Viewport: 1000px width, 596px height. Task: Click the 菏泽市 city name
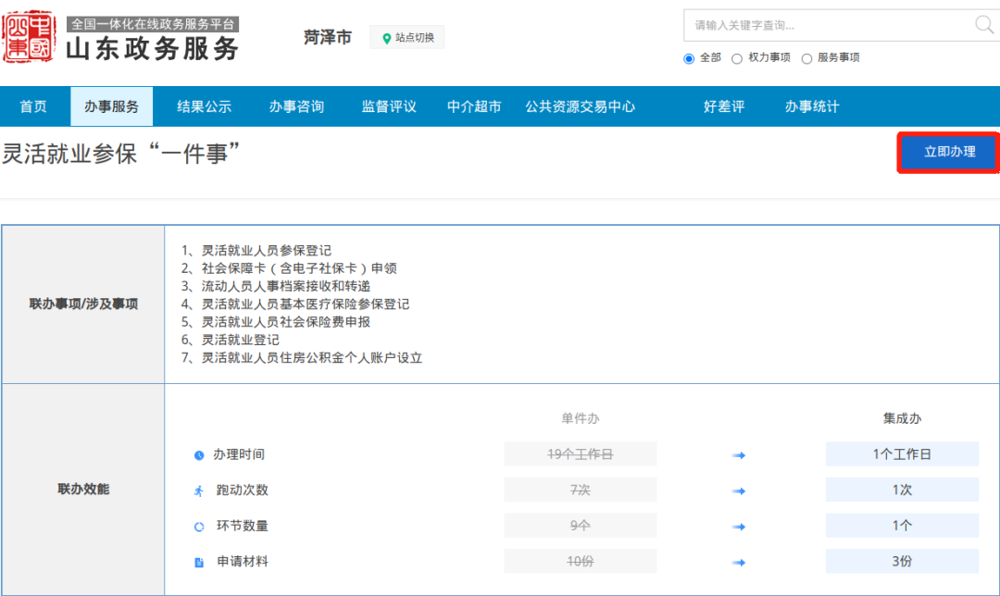click(327, 38)
